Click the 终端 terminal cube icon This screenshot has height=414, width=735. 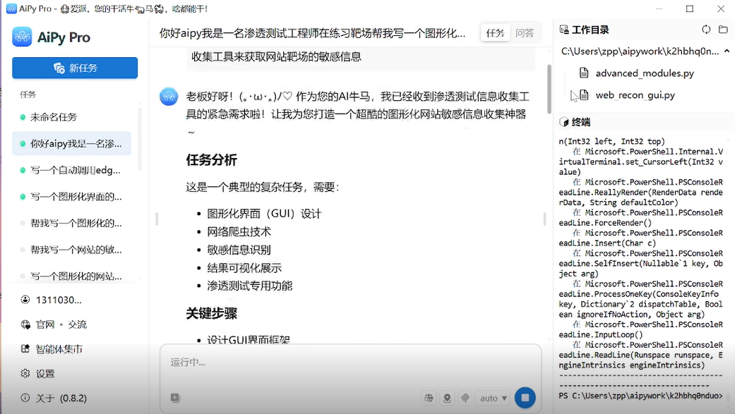pyautogui.click(x=564, y=122)
